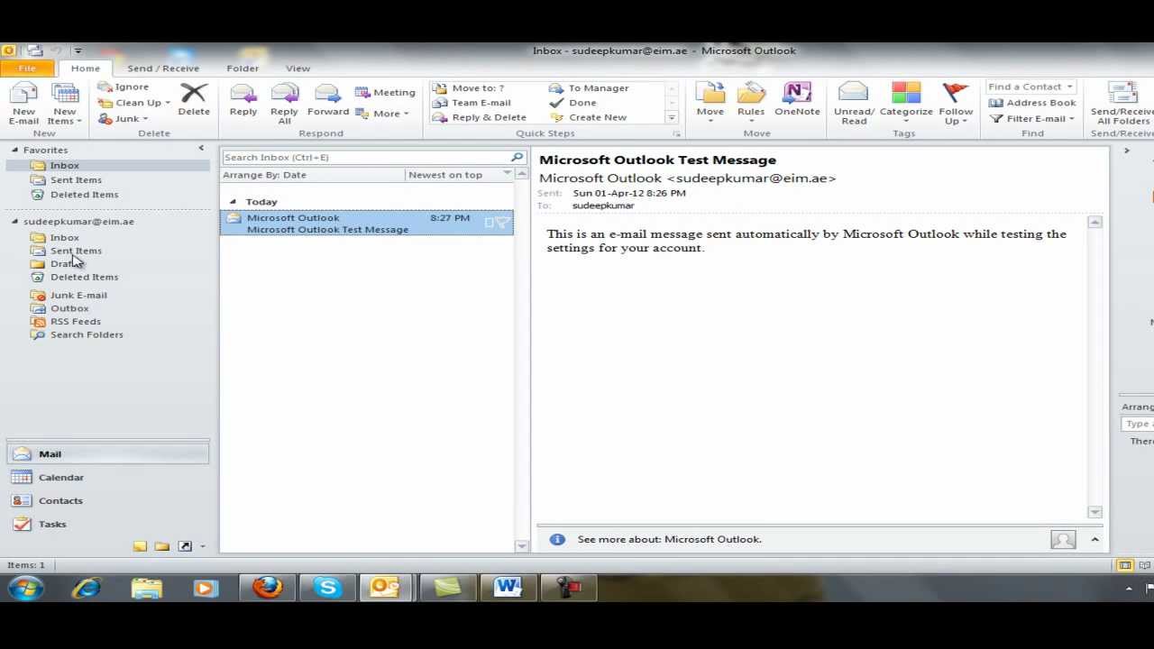Collapse the sudeepkumar@eim.ae account
This screenshot has width=1154, height=649.
[x=14, y=222]
